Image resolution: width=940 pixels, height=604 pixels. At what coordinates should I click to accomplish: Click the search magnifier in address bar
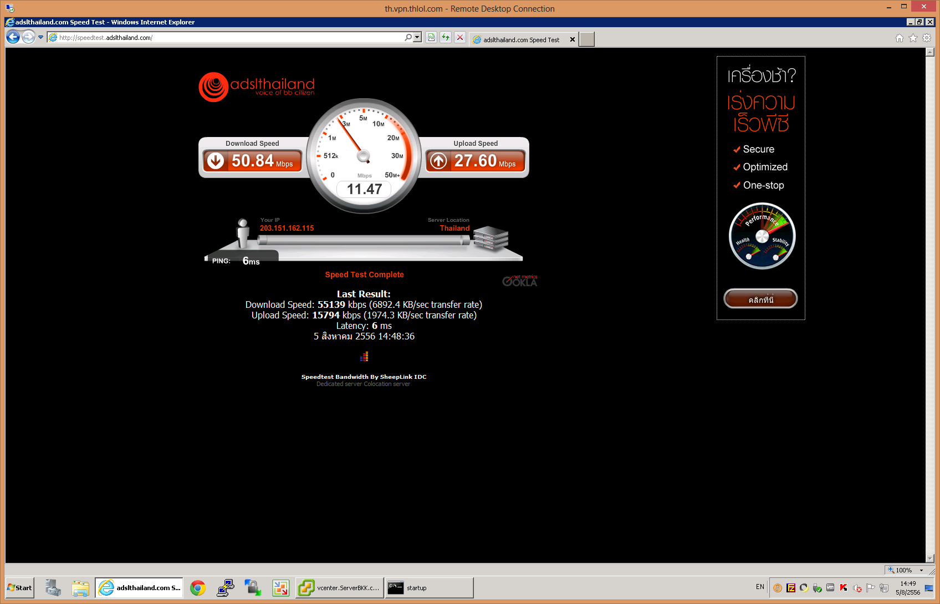[x=408, y=38]
